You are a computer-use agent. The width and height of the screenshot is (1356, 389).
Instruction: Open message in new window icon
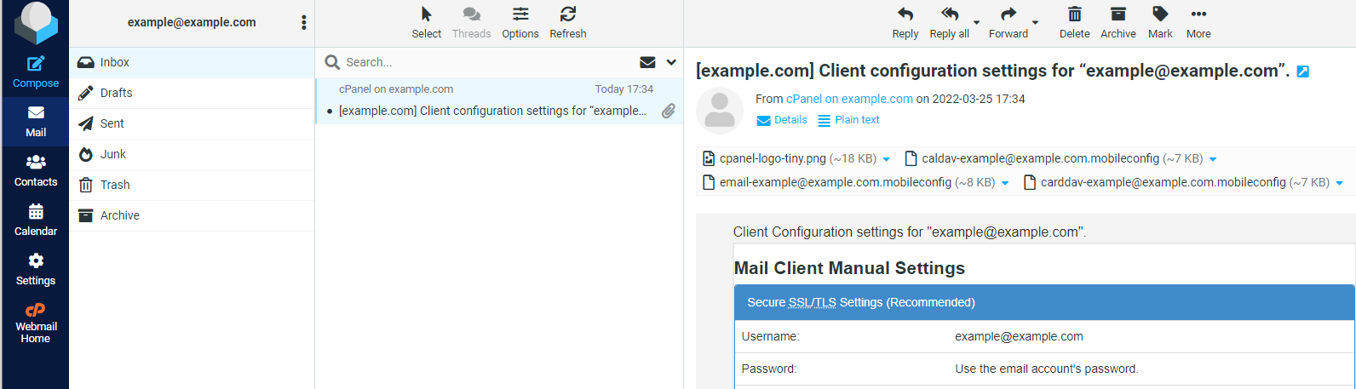coord(1303,72)
